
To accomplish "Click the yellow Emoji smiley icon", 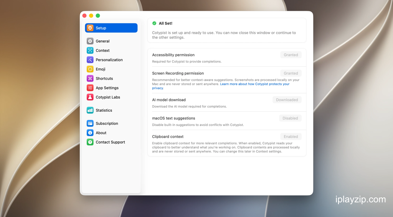I will 90,69.
